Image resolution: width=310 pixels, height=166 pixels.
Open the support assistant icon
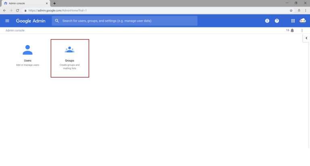pyautogui.click(x=267, y=21)
